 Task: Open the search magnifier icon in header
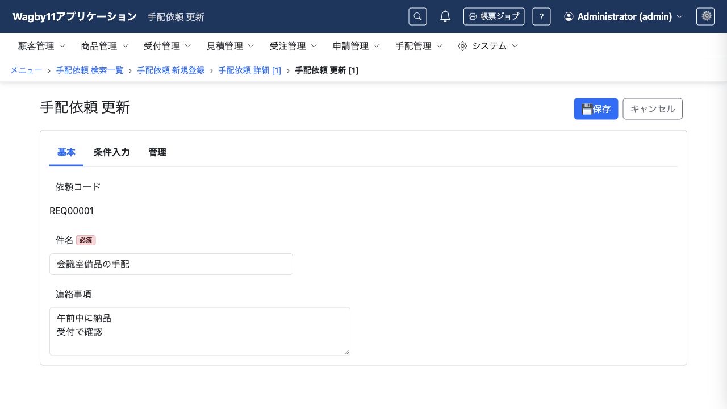417,16
